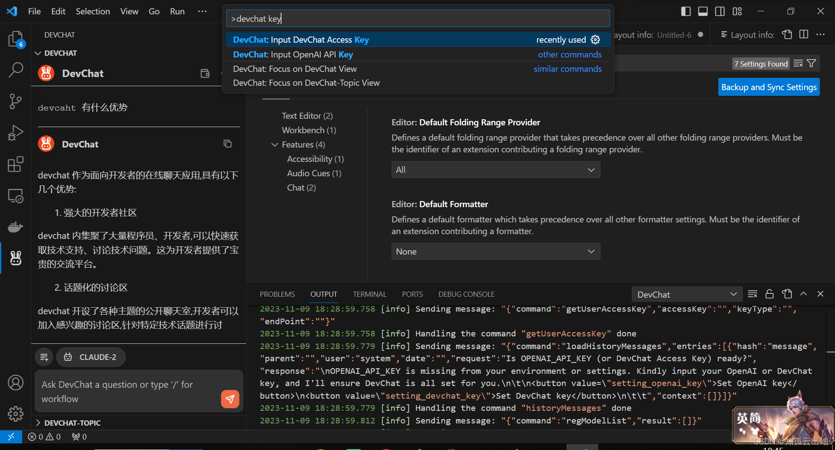Open the Edit menu

(58, 11)
